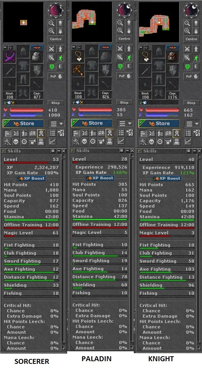
Task: Toggle the Paladin's expert mode E button
Action: (x=128, y=67)
